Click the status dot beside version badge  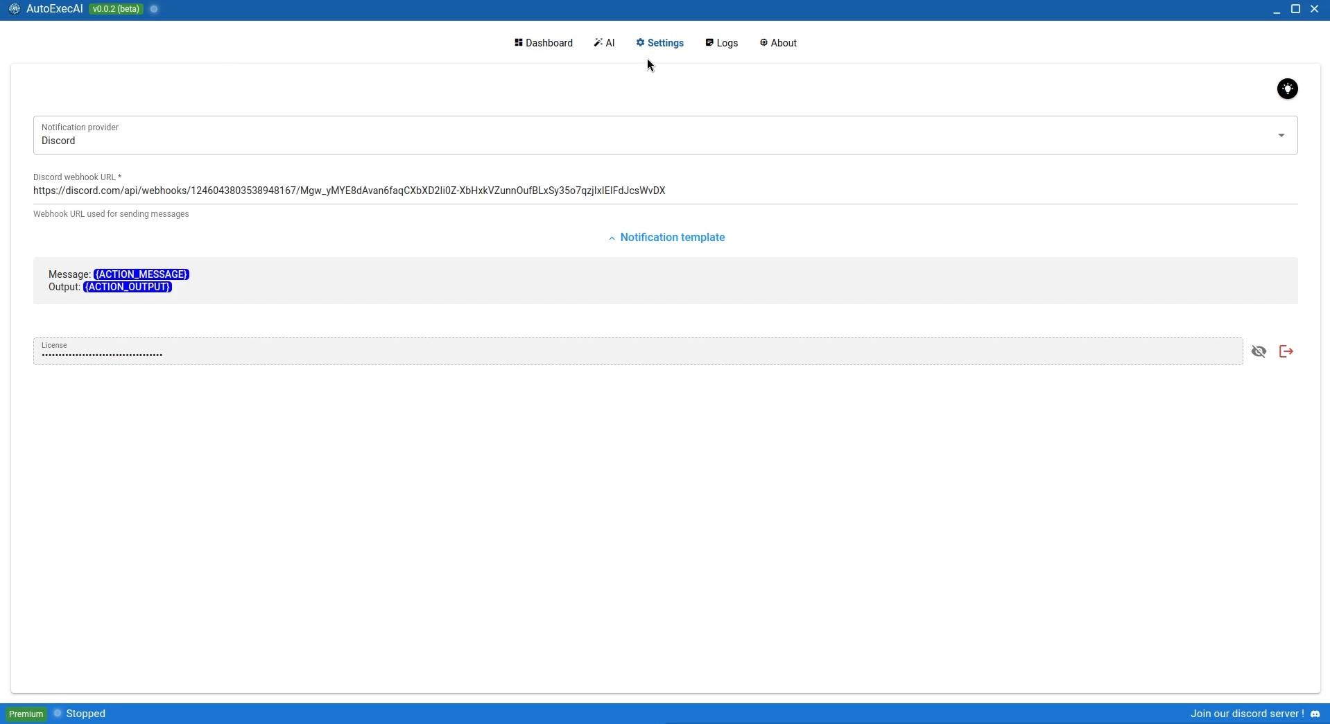[154, 9]
